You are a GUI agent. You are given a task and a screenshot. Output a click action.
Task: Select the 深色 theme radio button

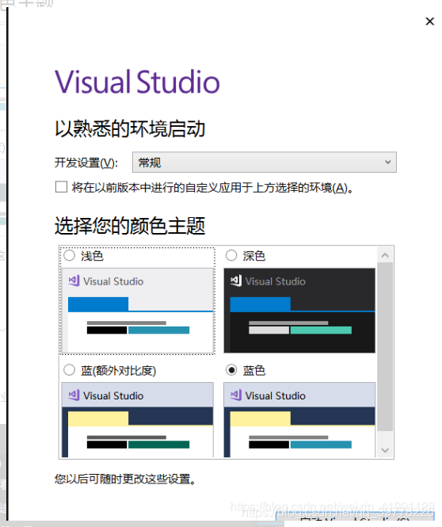pos(231,256)
